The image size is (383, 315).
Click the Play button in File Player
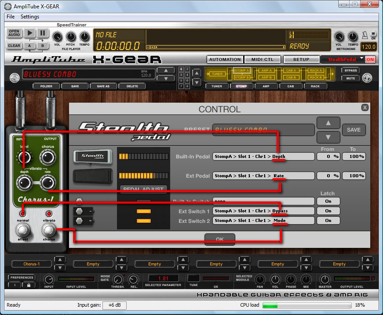click(30, 33)
